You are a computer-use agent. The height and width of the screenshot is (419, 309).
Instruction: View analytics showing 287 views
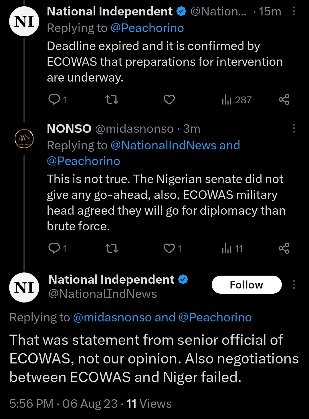[x=237, y=100]
